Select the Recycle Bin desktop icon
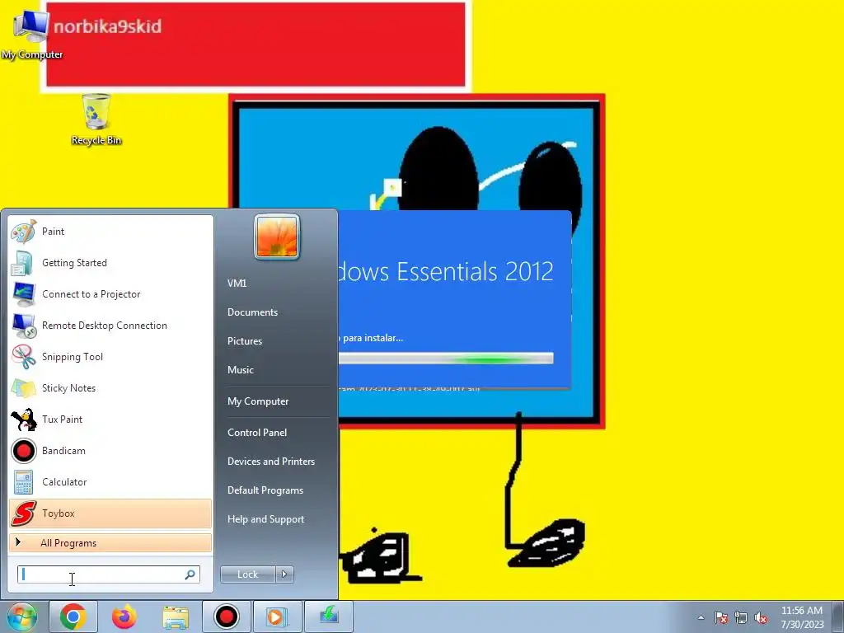The width and height of the screenshot is (844, 633). tap(96, 120)
